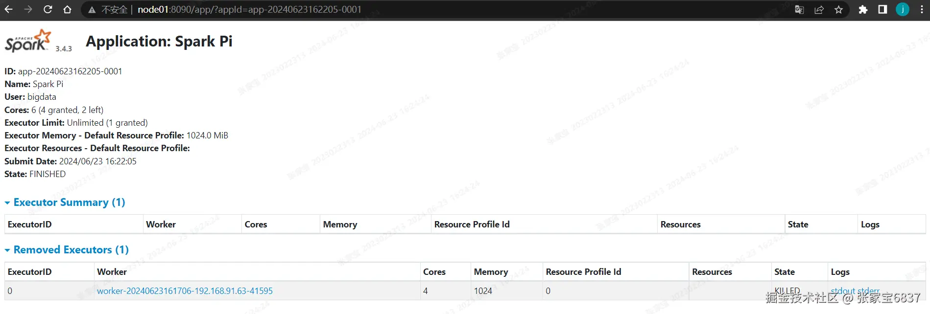The image size is (930, 314).
Task: Click the State: FINISHED text
Action: point(35,174)
